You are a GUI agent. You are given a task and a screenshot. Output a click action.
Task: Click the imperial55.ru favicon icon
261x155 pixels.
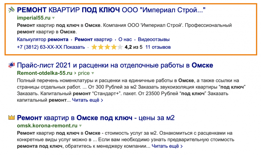(12, 10)
